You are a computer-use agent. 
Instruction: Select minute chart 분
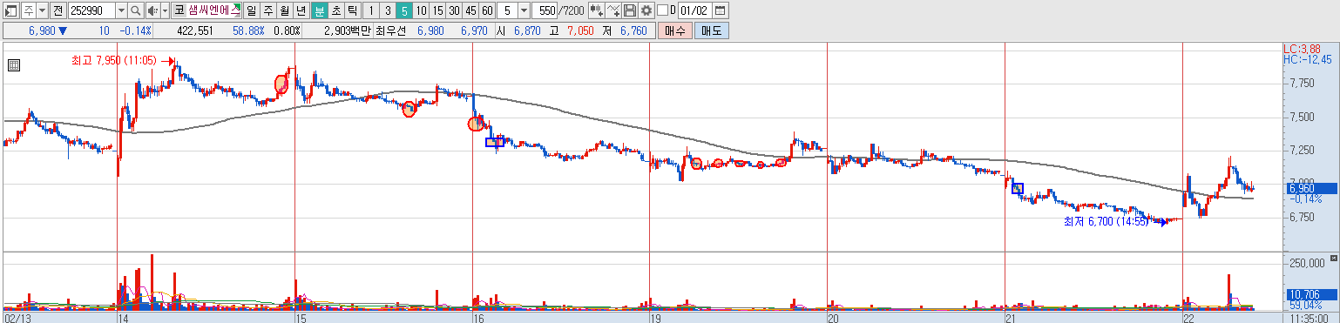[319, 10]
